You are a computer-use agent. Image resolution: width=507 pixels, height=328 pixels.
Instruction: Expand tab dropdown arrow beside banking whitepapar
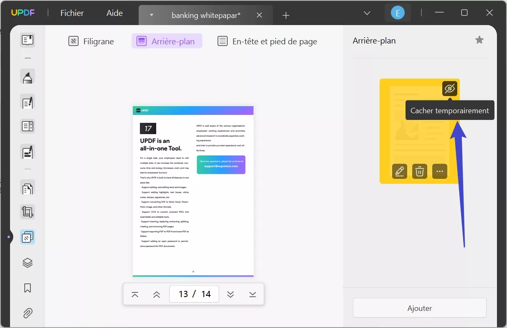click(152, 15)
